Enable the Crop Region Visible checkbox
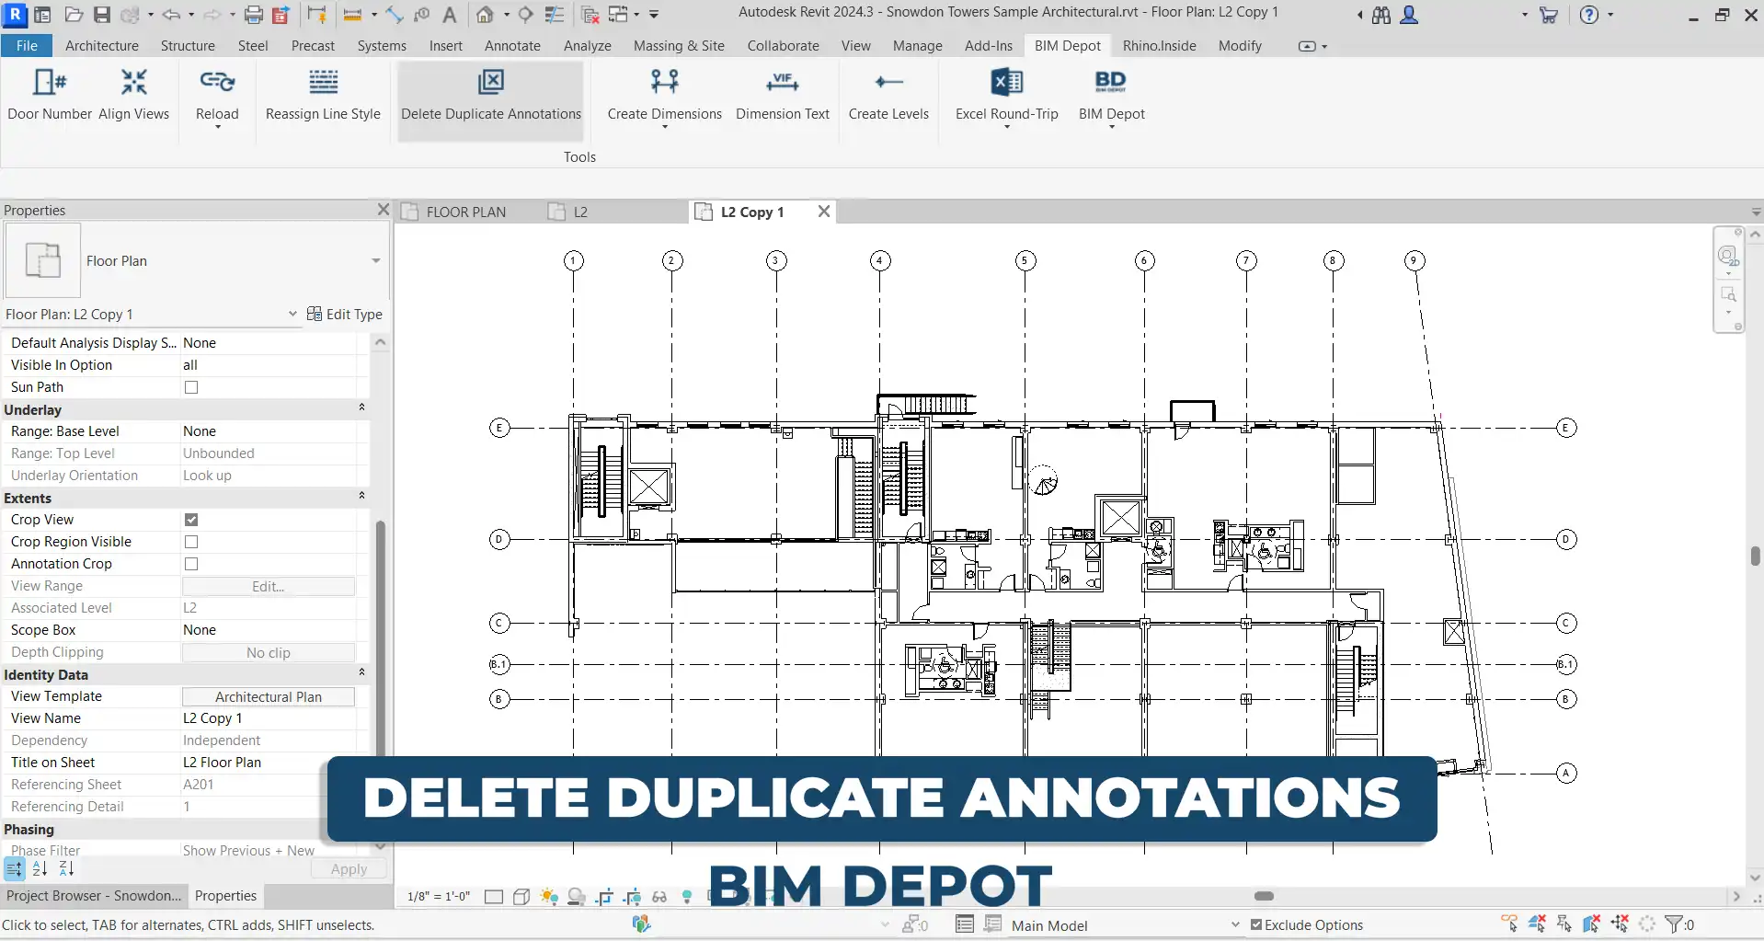 click(191, 542)
